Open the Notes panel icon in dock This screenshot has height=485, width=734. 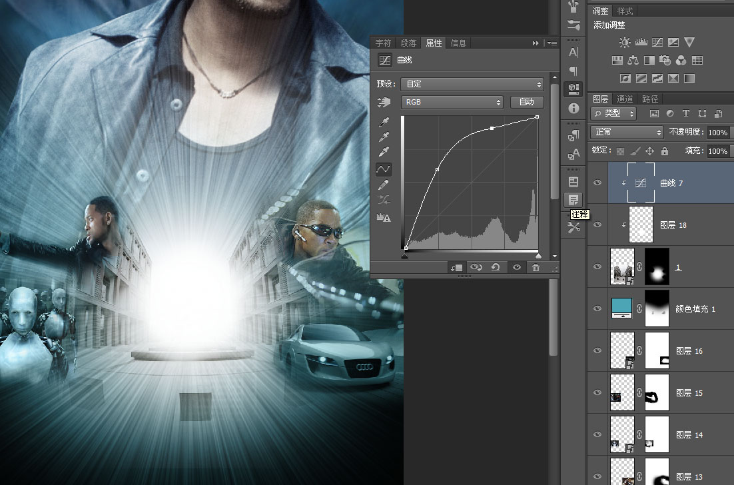[x=573, y=200]
